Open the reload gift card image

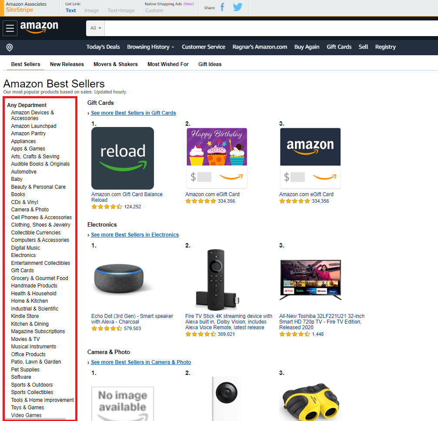(x=123, y=158)
